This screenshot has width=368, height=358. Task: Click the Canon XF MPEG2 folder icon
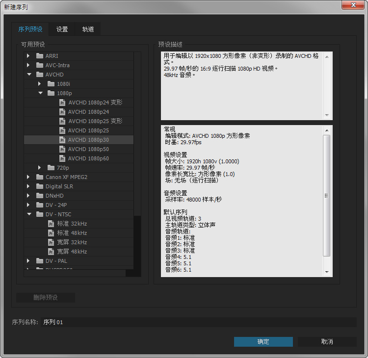(40, 177)
